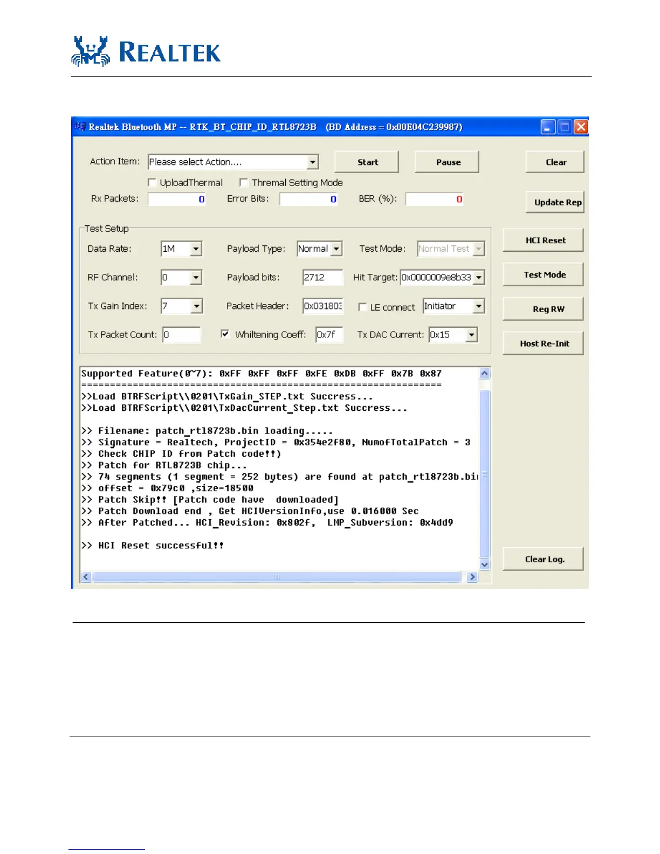Image resolution: width=660 pixels, height=854 pixels.
Task: Click the log scroll down arrow
Action: point(485,564)
